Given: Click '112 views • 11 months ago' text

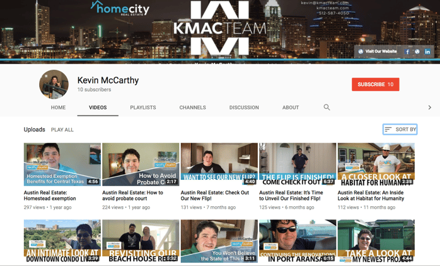Looking at the screenshot, I should [366, 208].
